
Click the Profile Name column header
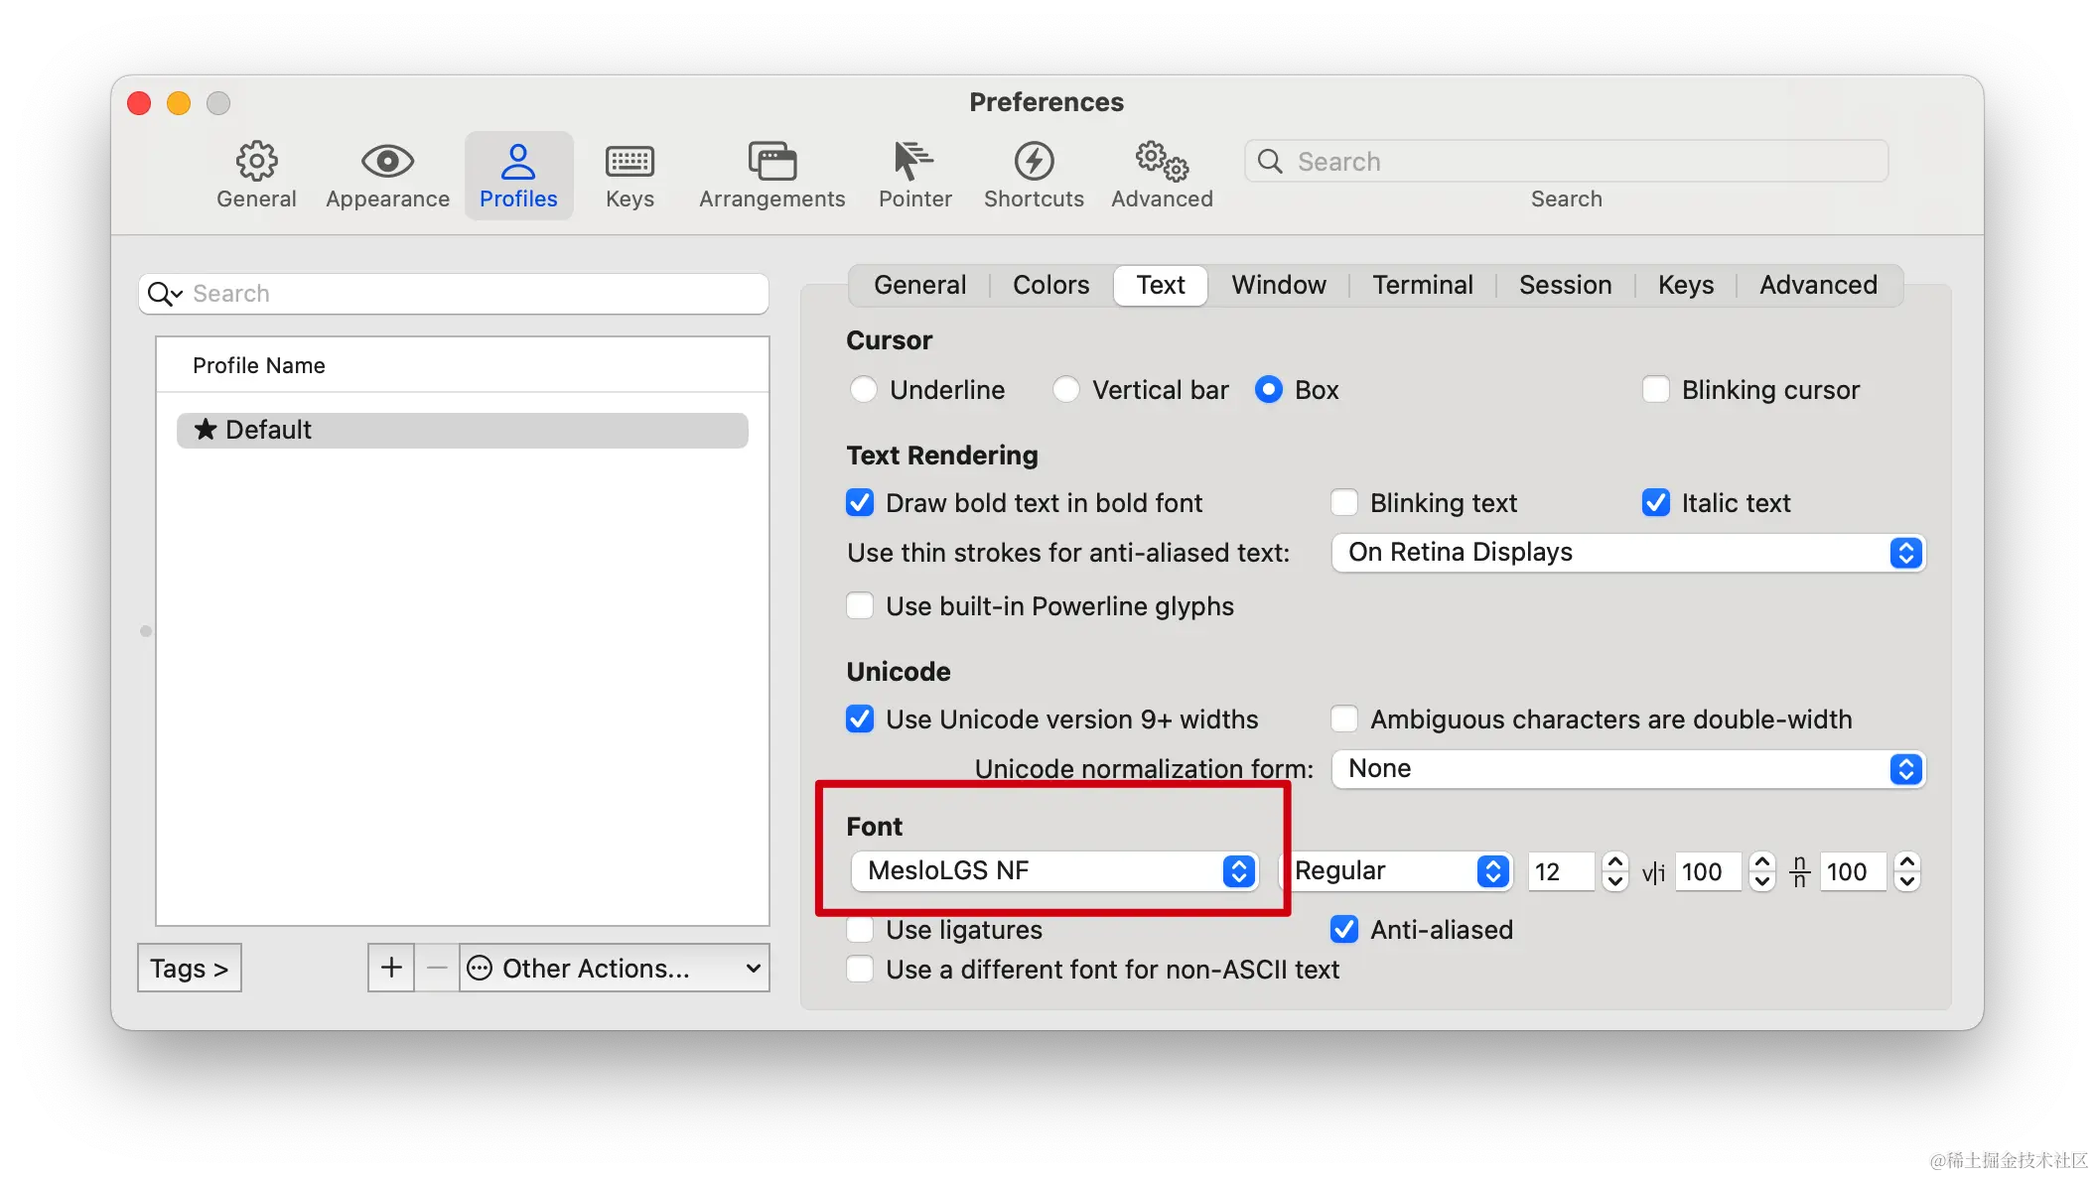point(463,365)
